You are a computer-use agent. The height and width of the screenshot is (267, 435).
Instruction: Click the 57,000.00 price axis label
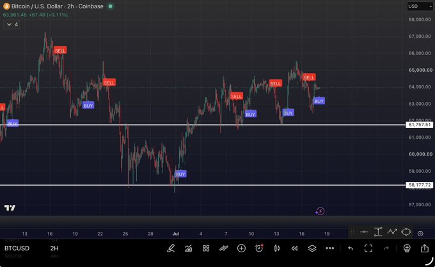[420, 204]
